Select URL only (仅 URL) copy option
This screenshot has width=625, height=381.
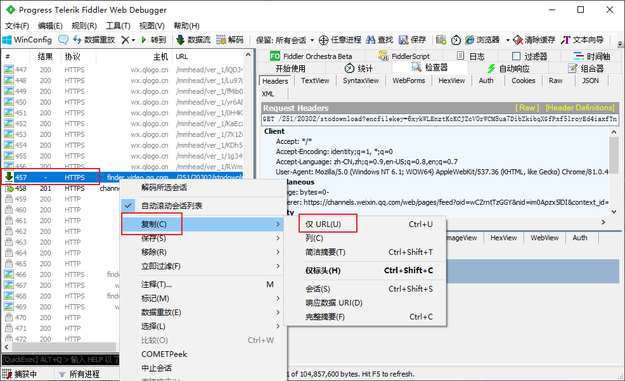coord(323,224)
